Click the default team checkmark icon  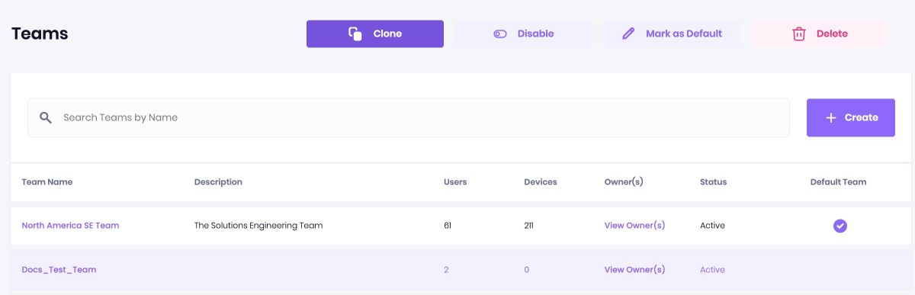pos(840,226)
